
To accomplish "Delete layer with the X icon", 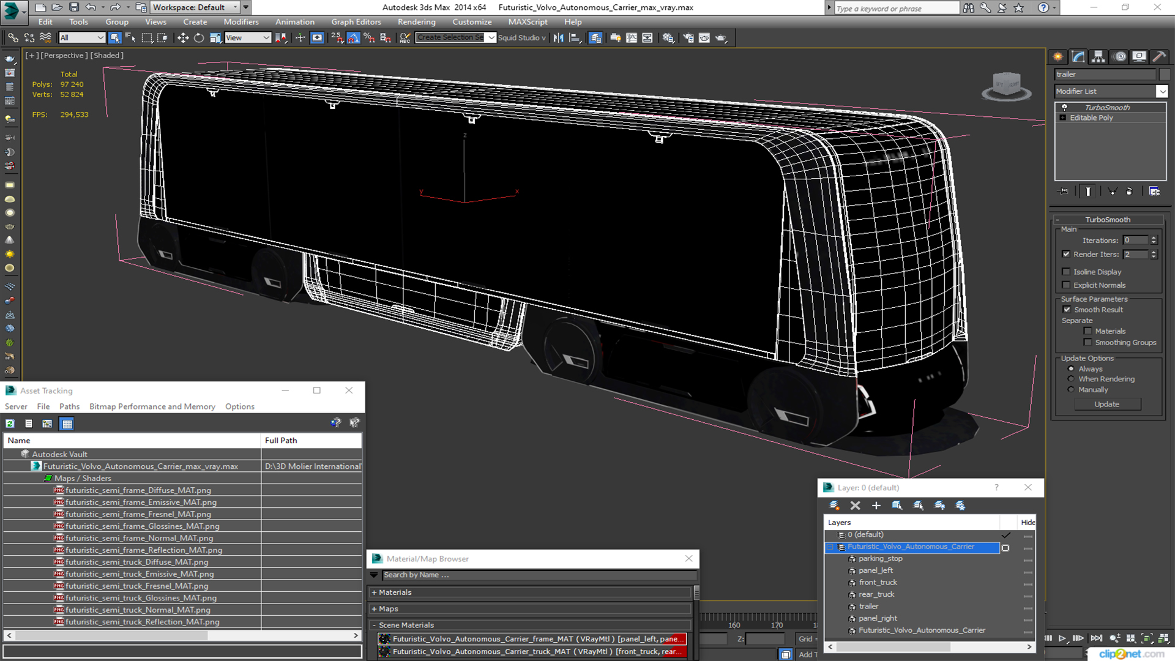I will (855, 506).
